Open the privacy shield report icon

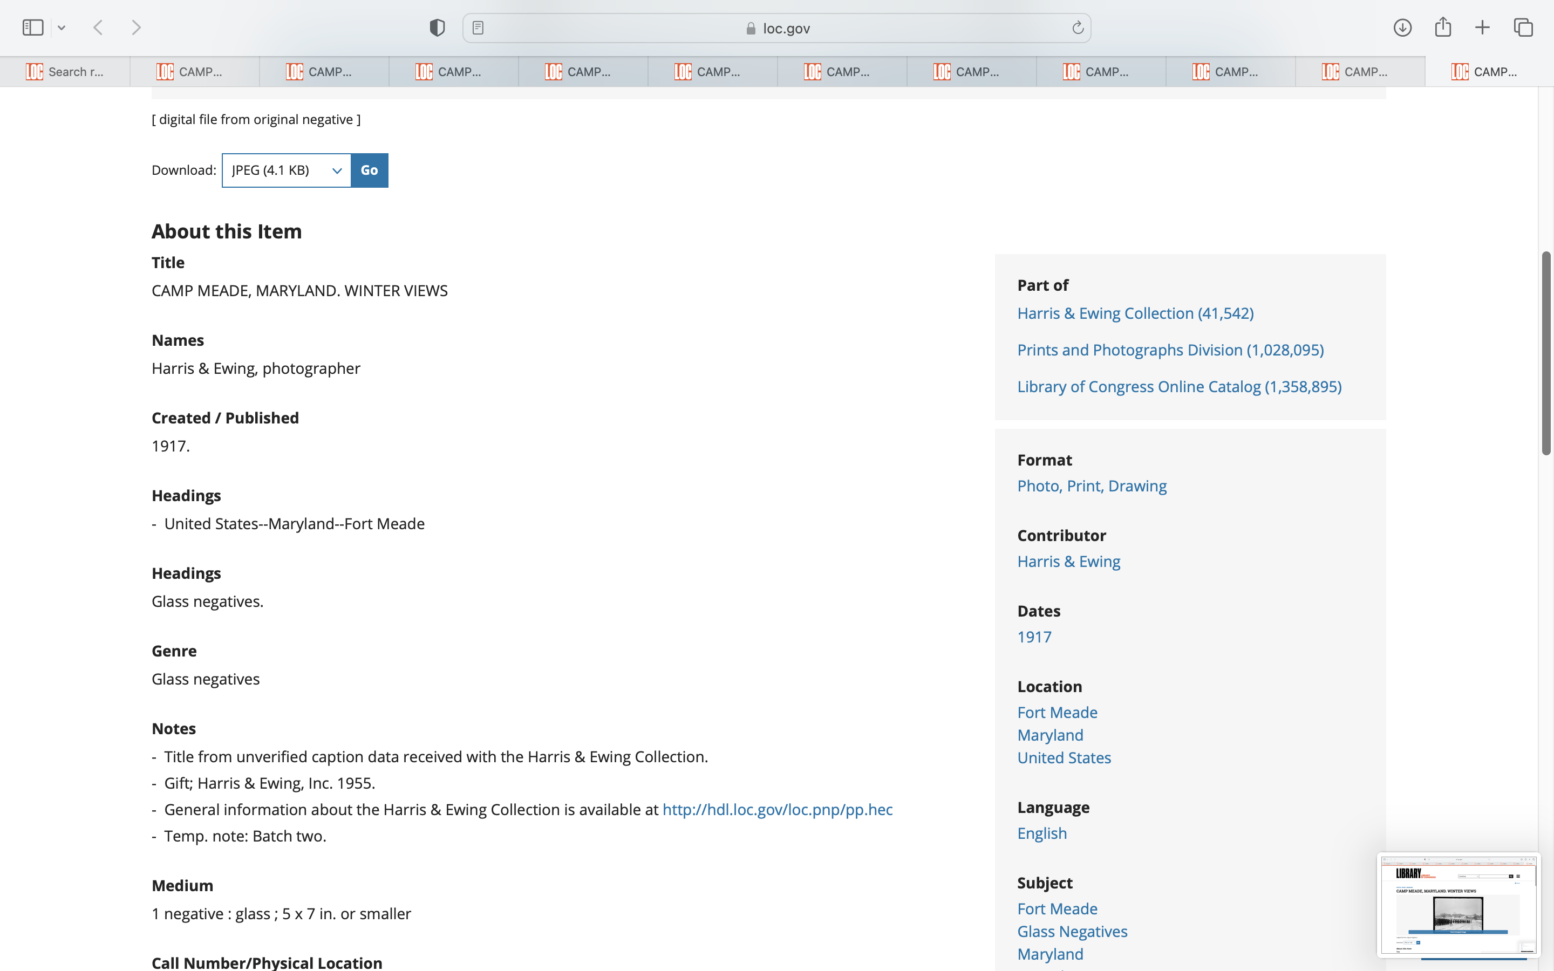click(x=437, y=28)
